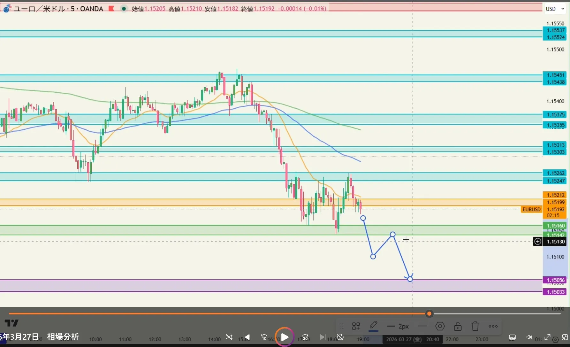Image resolution: width=570 pixels, height=347 pixels.
Task: Skip to the previous track
Action: click(x=247, y=337)
